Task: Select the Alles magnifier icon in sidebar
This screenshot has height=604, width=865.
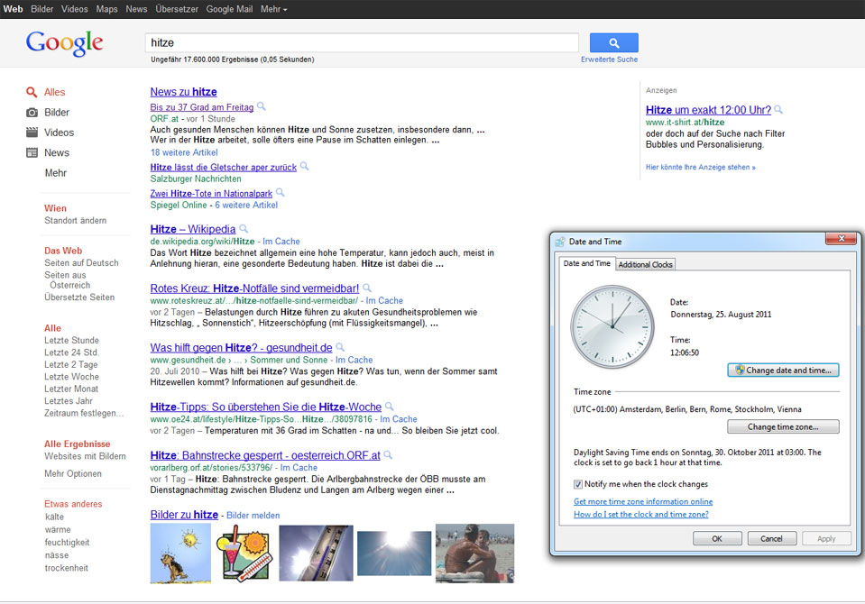Action: click(x=32, y=92)
